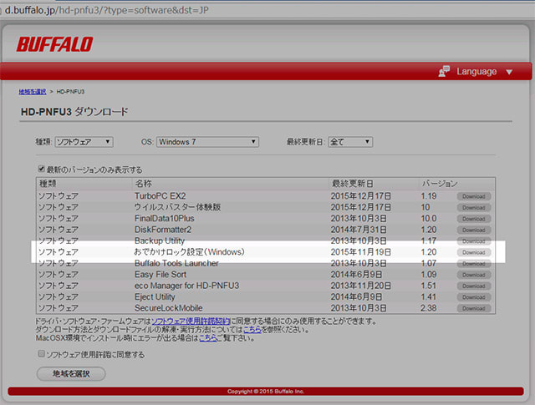Select the Backup Utility name text
535x405 pixels.
(x=160, y=240)
